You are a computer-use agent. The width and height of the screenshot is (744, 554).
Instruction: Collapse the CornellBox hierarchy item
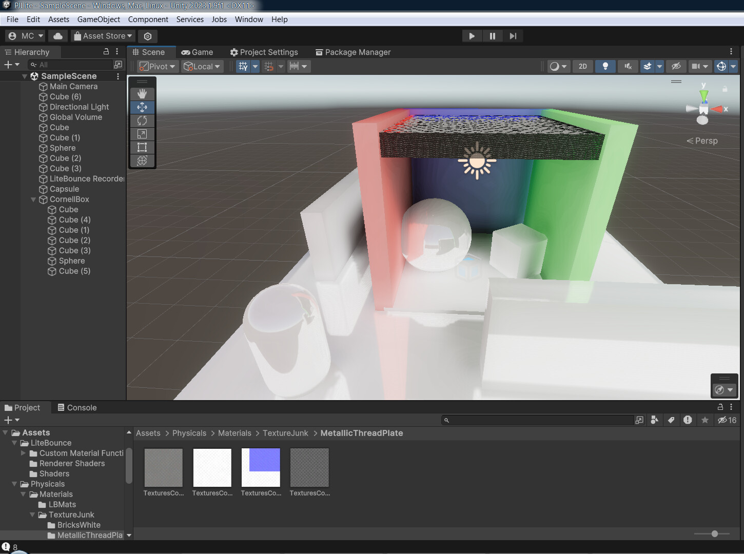coord(33,199)
